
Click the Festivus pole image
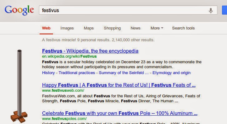click(x=19, y=86)
